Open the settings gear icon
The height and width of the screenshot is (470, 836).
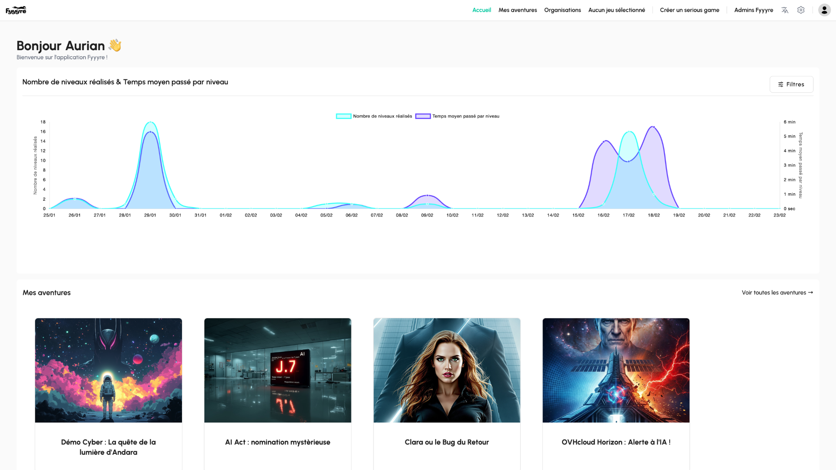point(801,10)
